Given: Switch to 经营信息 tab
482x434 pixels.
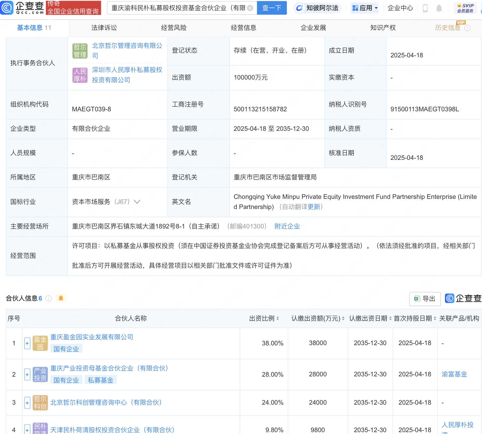Looking at the screenshot, I should 244,28.
